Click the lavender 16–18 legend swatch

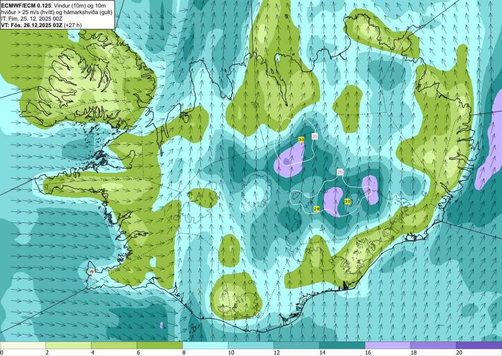tap(388, 345)
